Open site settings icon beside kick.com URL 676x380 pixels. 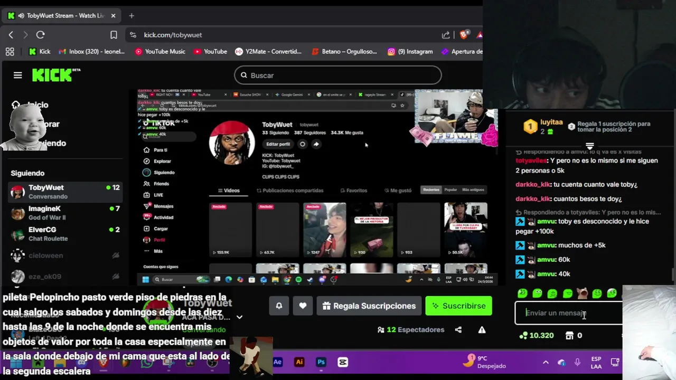pos(133,35)
